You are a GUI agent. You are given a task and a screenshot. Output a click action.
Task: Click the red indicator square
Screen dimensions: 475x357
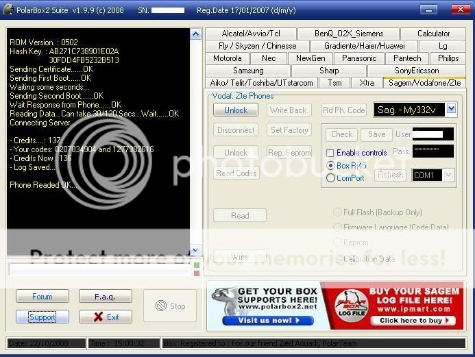coord(197,273)
